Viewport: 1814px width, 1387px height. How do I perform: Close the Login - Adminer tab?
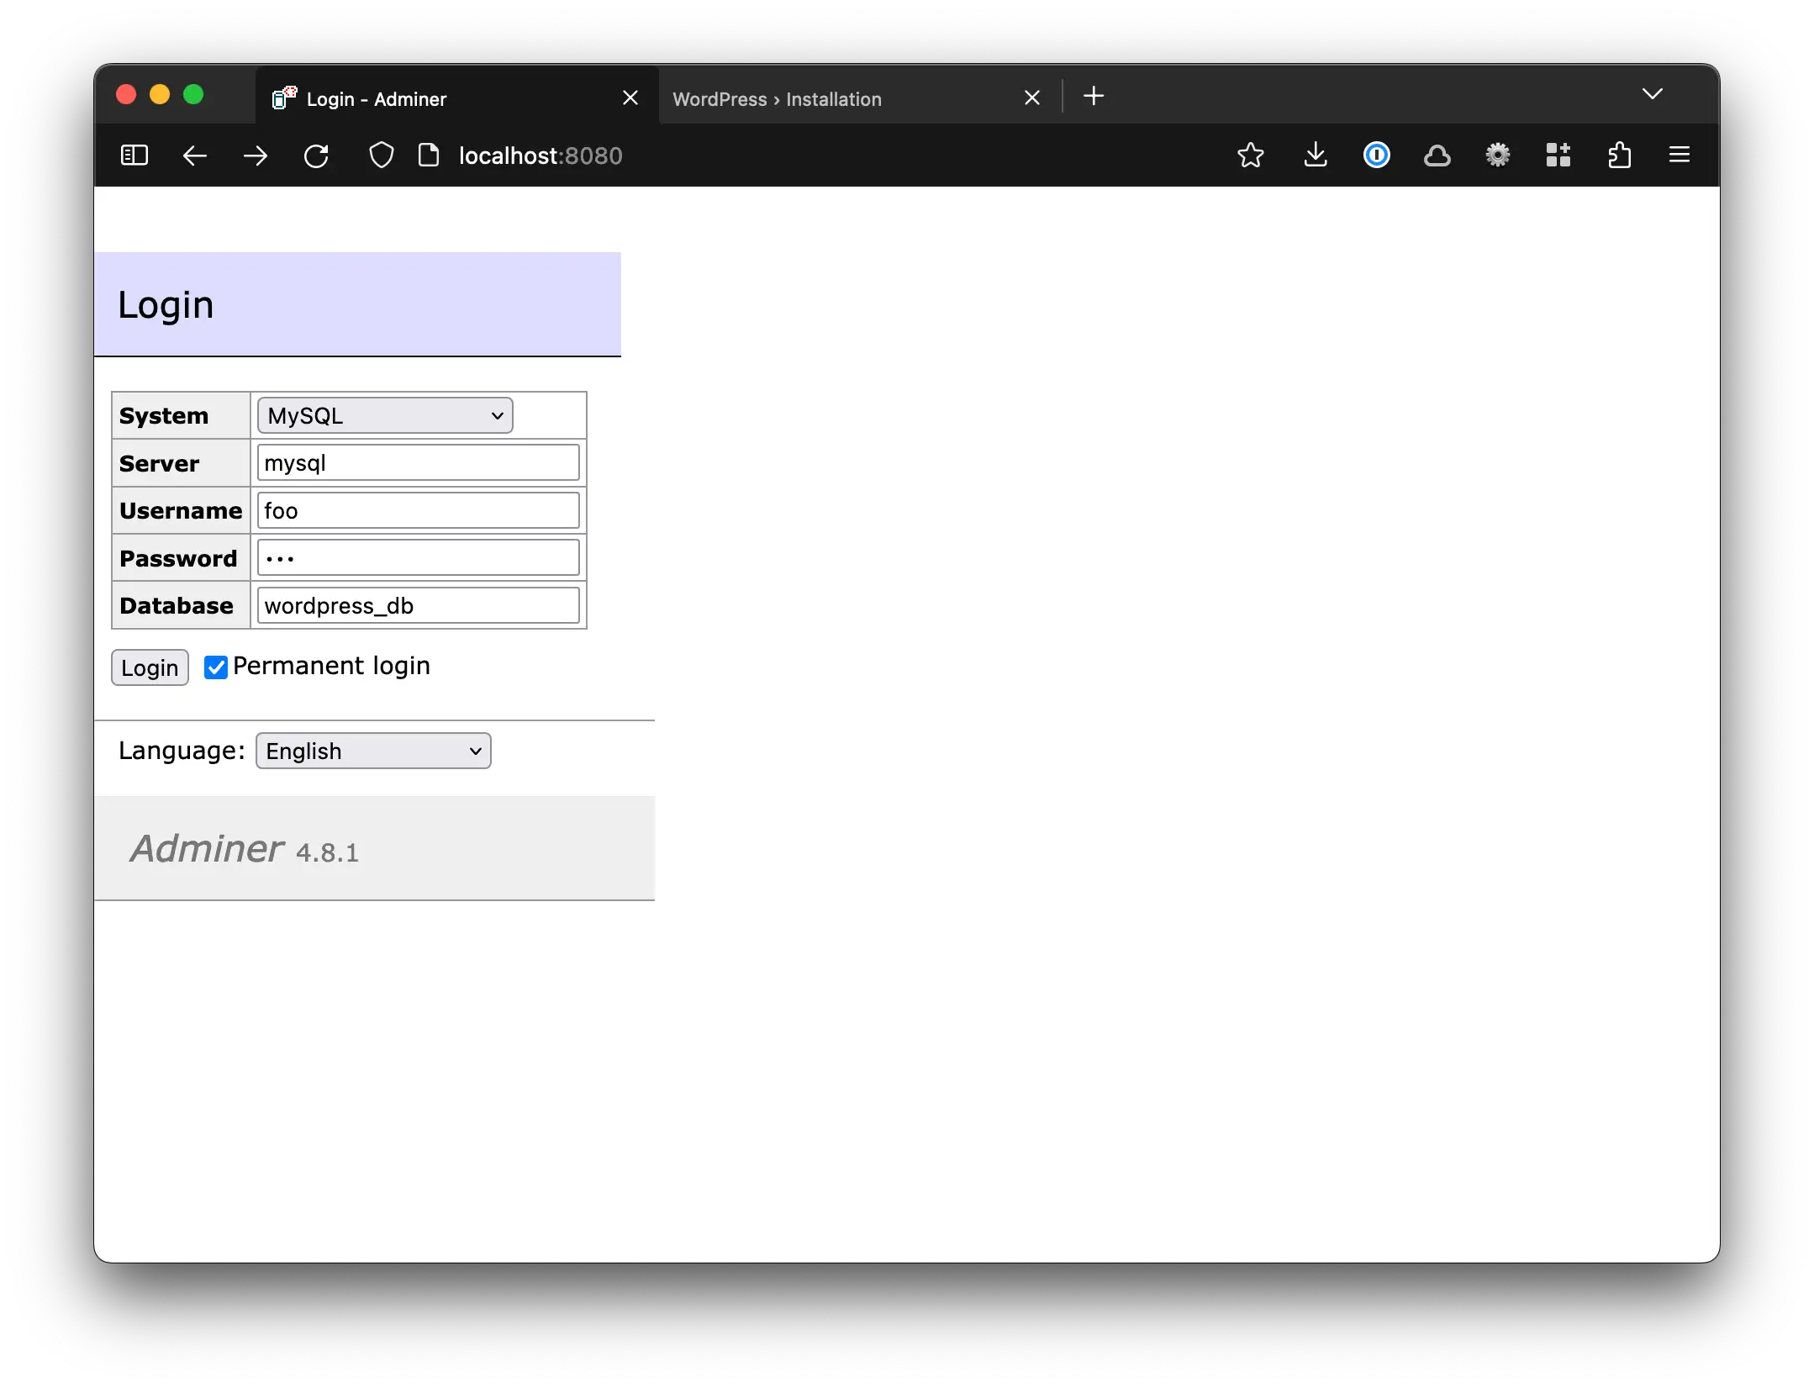[x=630, y=98]
